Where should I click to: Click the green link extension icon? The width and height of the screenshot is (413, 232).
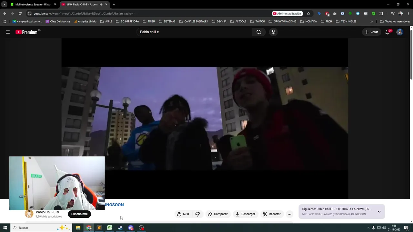pyautogui.click(x=373, y=14)
